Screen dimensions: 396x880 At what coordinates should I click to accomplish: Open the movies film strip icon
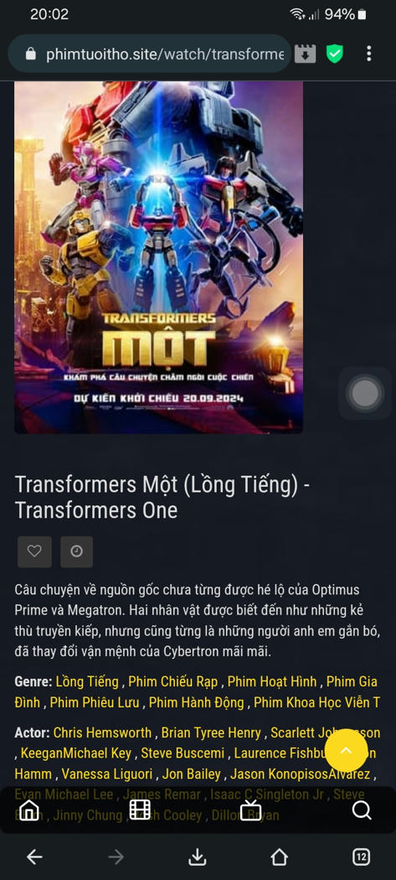pos(140,810)
